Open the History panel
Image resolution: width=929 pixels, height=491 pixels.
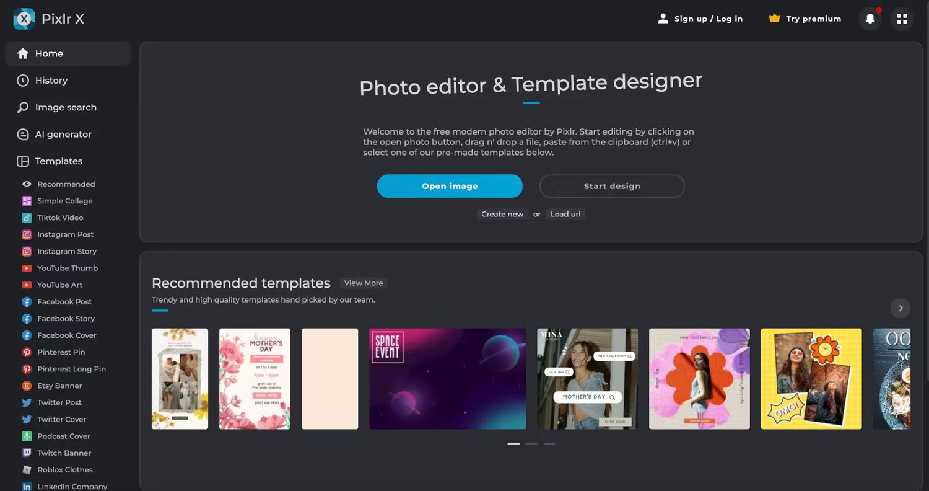point(51,80)
